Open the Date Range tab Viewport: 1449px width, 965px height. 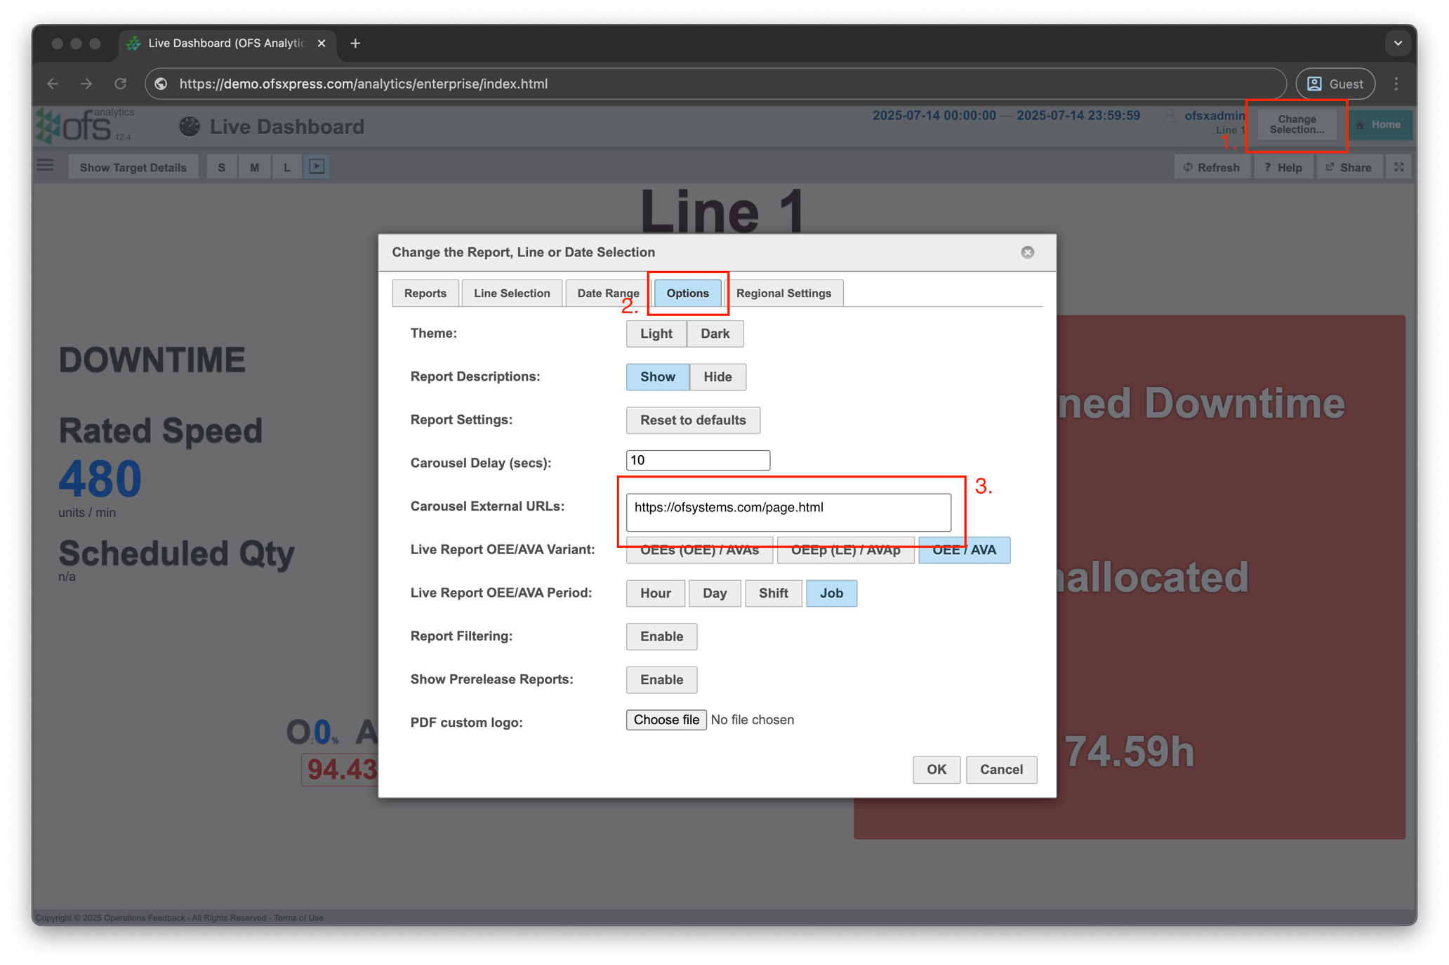click(607, 293)
